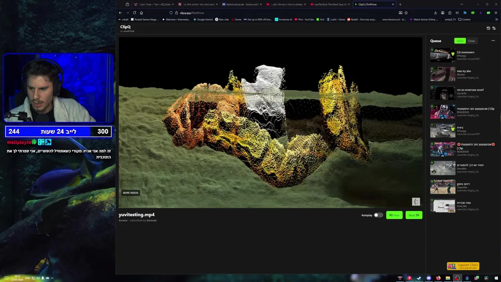Click the MORE VIDEOS overlay button

(x=131, y=193)
